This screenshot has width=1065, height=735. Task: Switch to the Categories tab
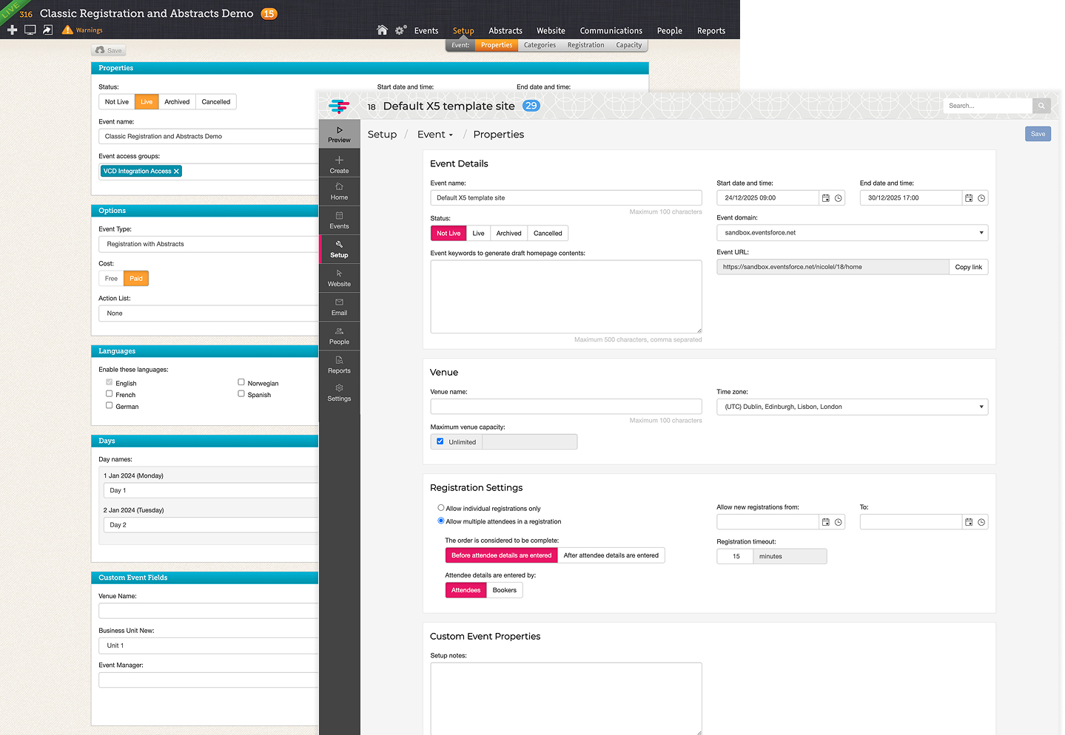point(540,45)
